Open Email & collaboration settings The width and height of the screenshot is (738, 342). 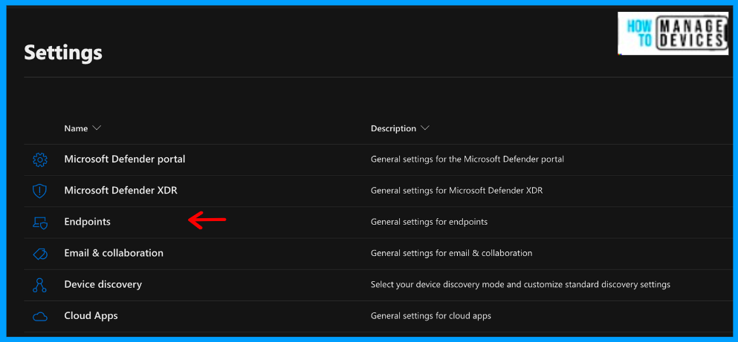click(x=114, y=253)
